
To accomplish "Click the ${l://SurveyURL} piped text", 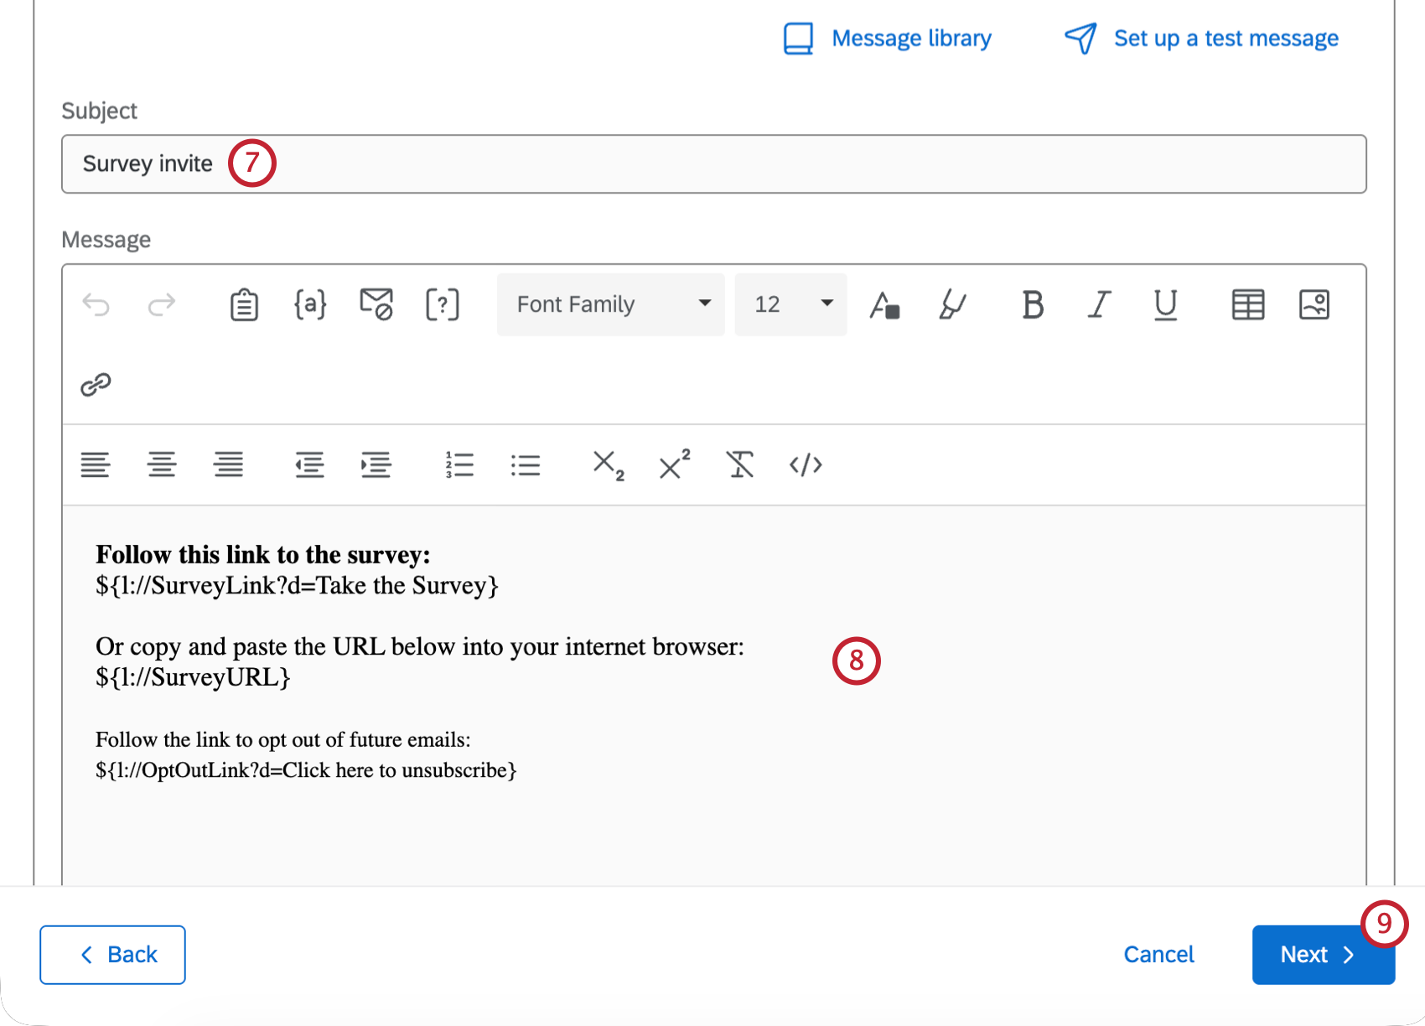I will (193, 677).
